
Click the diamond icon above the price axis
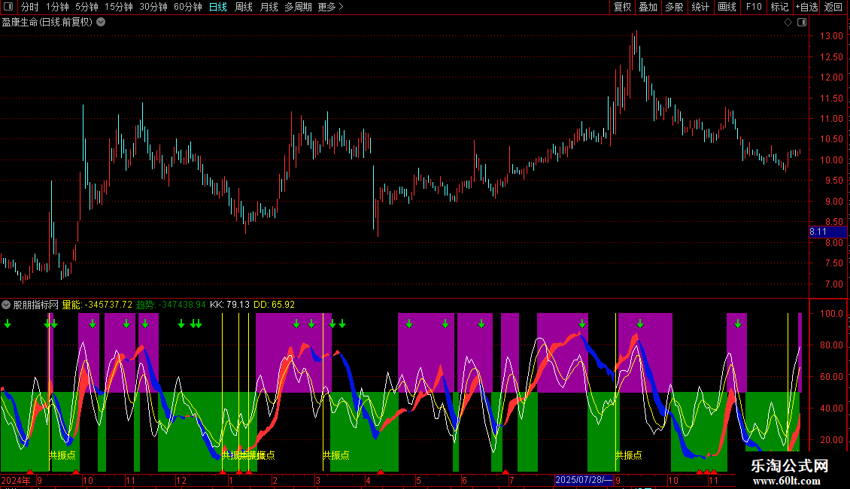click(x=788, y=23)
